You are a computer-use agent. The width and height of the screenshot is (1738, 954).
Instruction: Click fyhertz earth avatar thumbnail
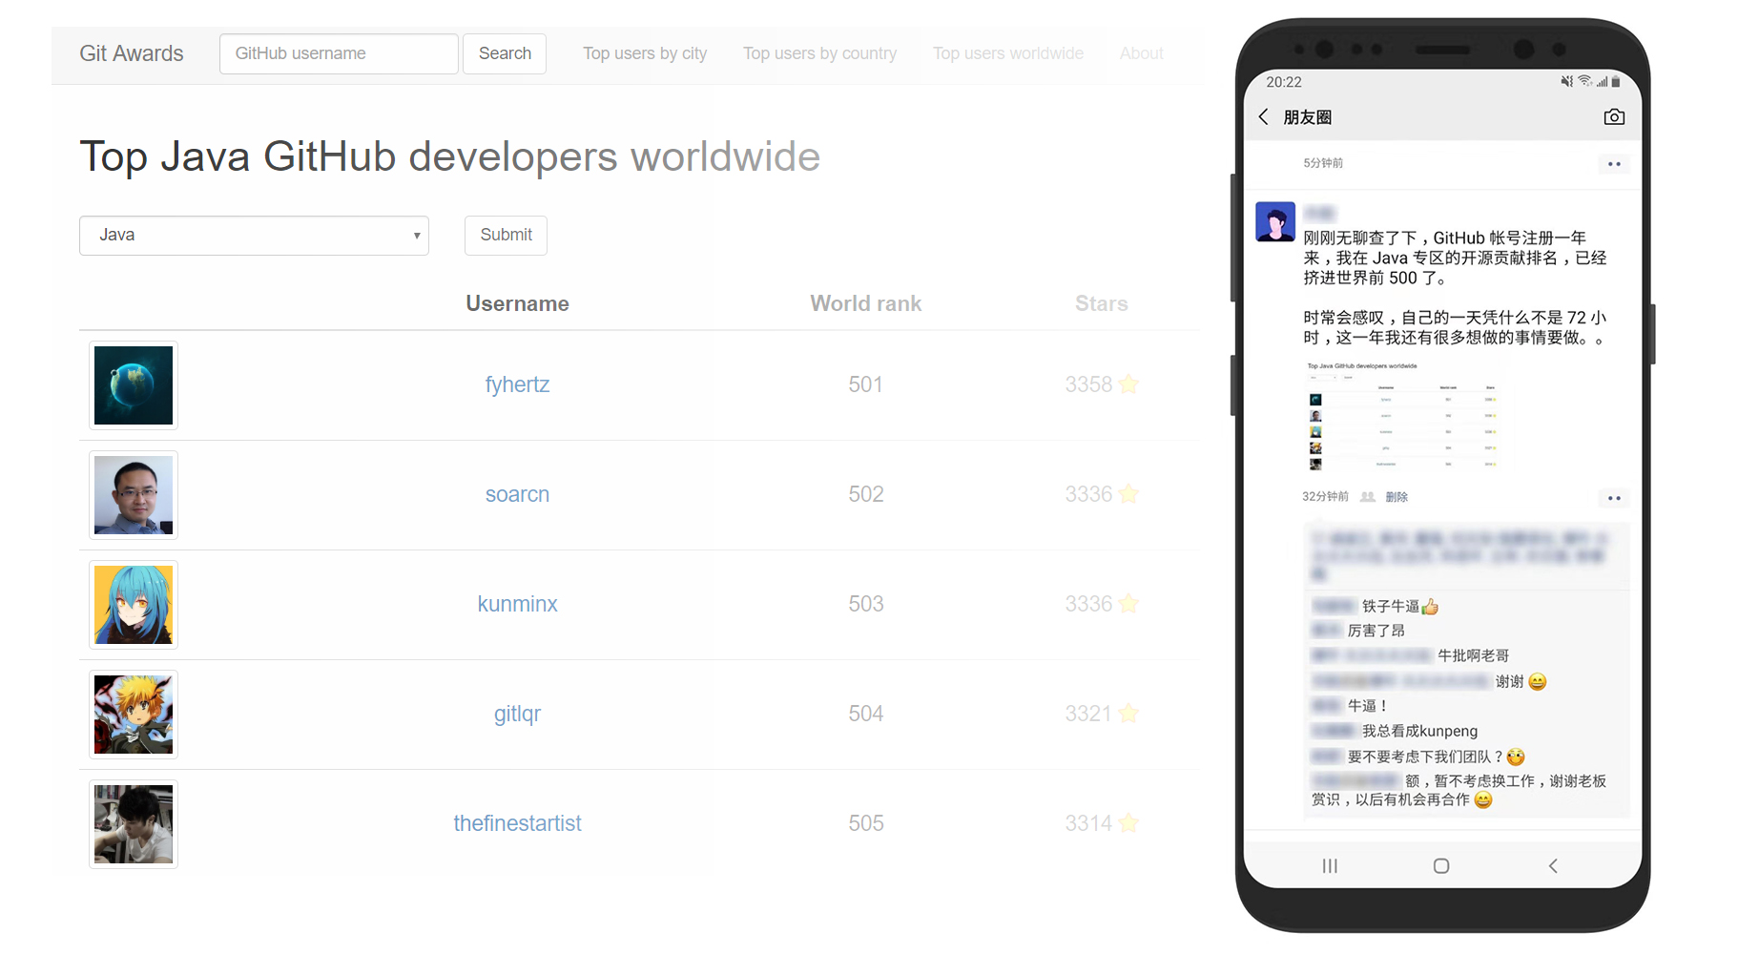pos(134,385)
